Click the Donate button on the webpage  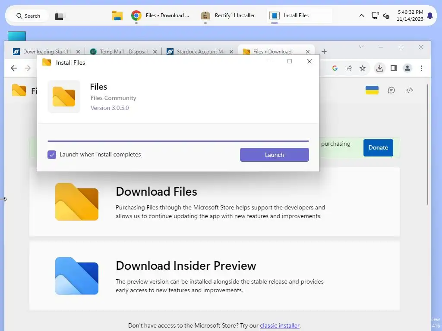(378, 147)
